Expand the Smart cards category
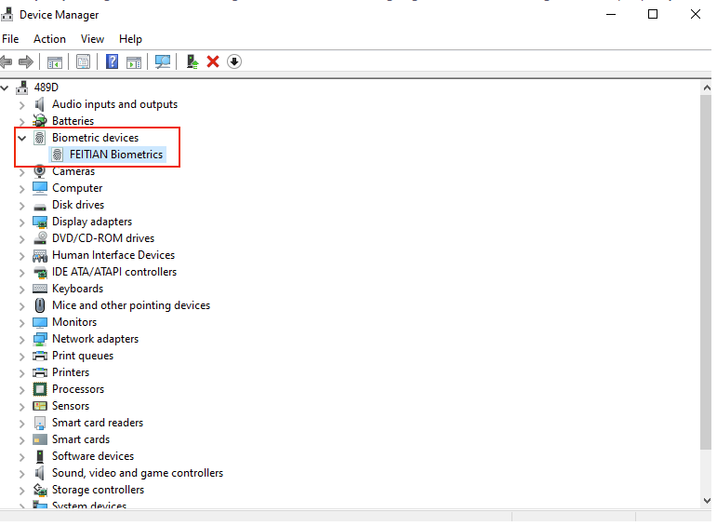 click(x=22, y=440)
